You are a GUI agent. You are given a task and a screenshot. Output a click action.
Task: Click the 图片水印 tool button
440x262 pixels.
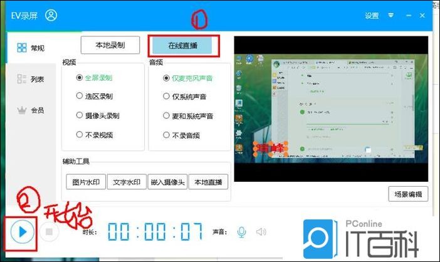click(86, 182)
